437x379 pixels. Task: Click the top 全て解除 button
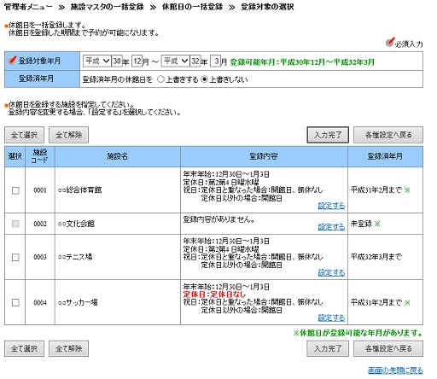pos(68,135)
